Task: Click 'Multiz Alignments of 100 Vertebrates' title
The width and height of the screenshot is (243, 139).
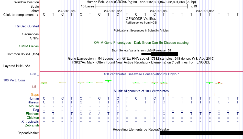Action: [x=141, y=91]
